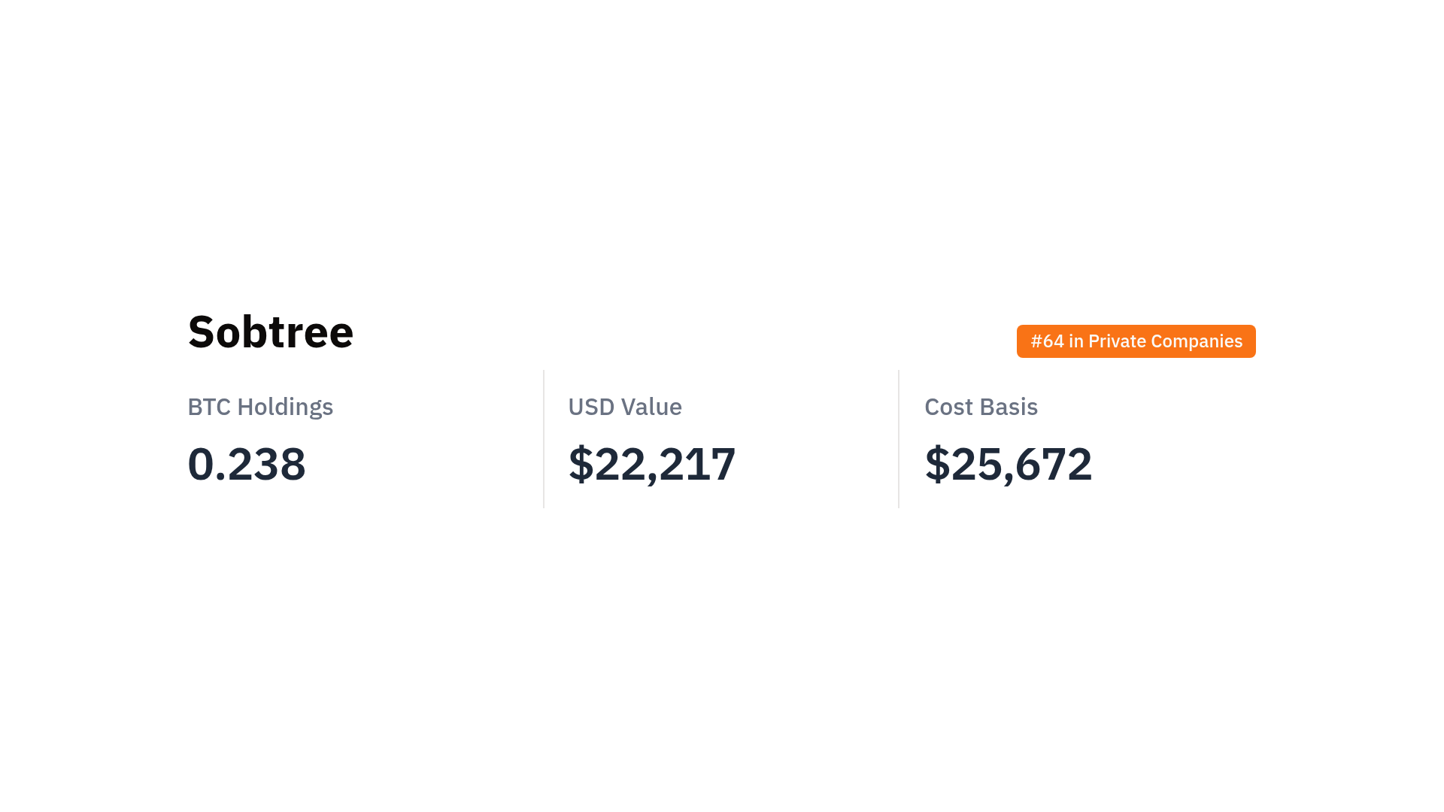Select the $22,217 USD value figure

(x=651, y=464)
